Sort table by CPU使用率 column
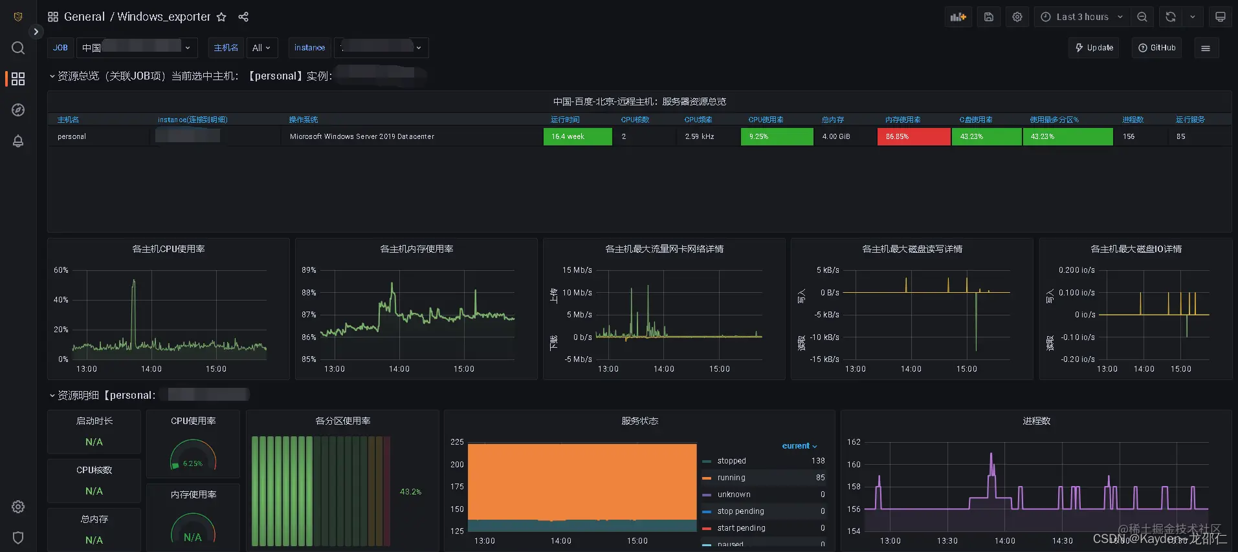Screen dimensions: 1238x552 (x=766, y=120)
